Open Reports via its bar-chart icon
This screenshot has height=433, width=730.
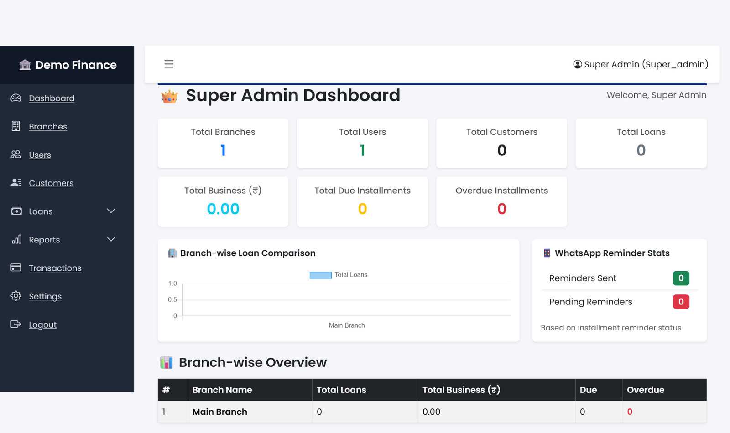click(x=16, y=239)
